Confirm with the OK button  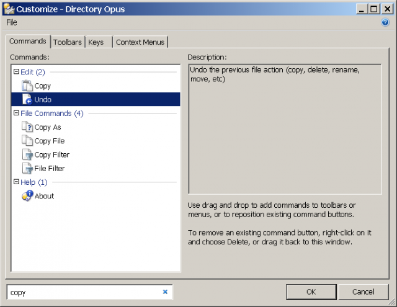(311, 292)
